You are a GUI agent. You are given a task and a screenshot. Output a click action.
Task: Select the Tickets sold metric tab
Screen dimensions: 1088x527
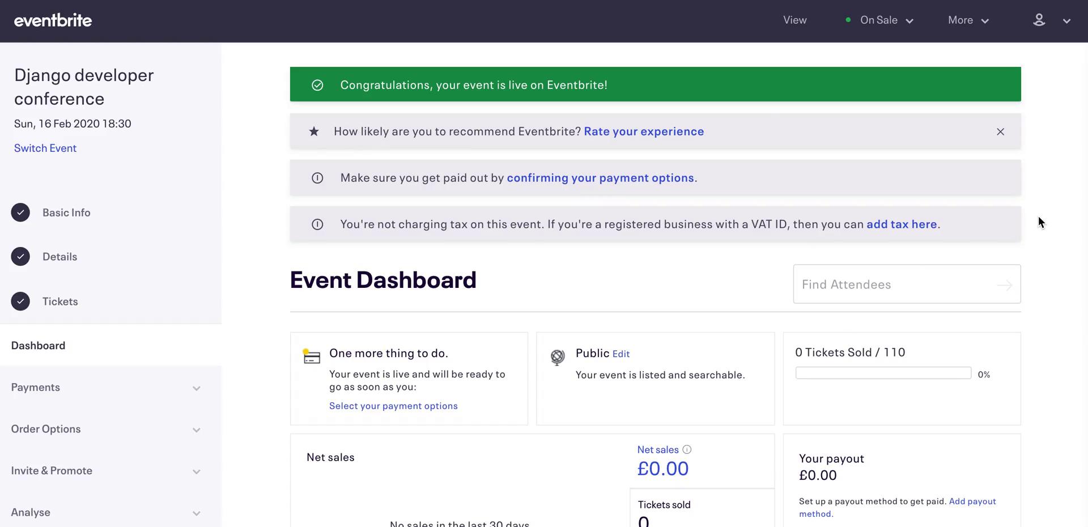point(702,508)
